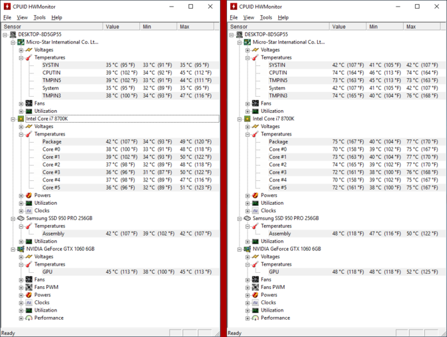Select Core #2 row in right window
Screen dimensions: 447x337
click(x=357, y=165)
